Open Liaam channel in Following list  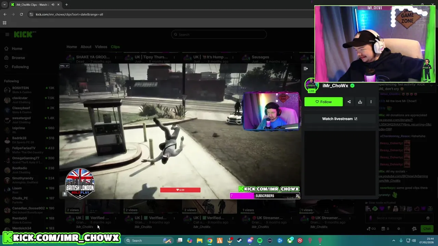29,190
